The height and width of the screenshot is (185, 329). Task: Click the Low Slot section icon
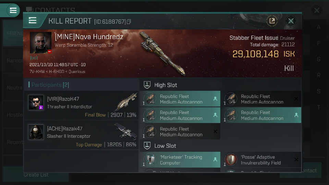click(147, 146)
